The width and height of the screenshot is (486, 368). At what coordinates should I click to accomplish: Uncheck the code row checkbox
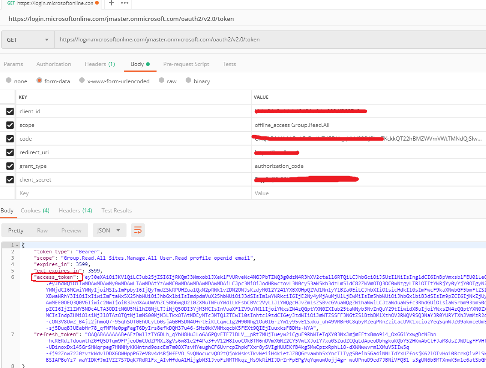(x=10, y=138)
